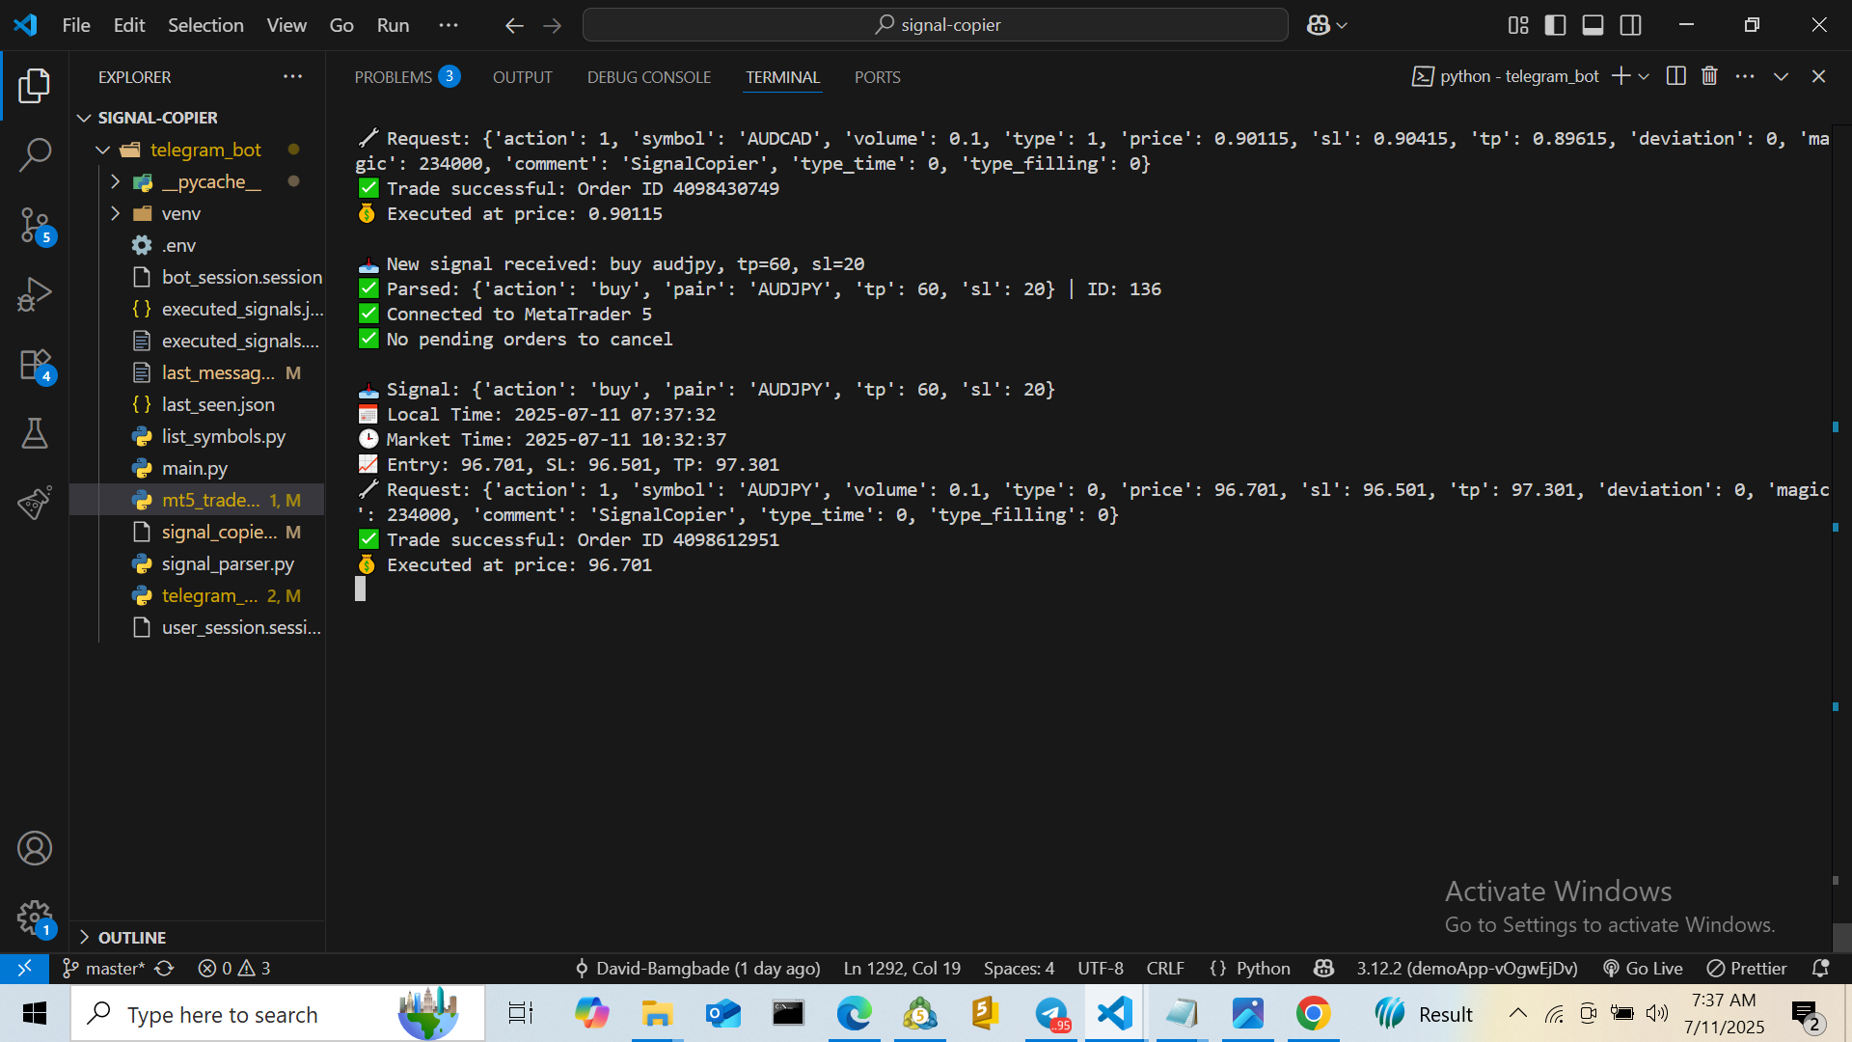
Task: Open the Selection menu
Action: pos(205,25)
